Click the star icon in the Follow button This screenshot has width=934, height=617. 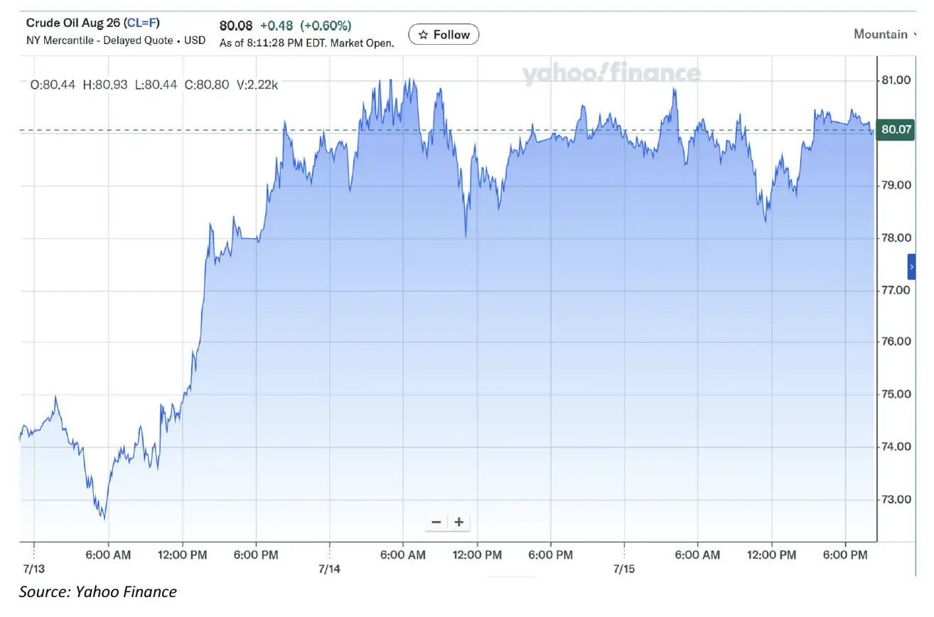[423, 35]
